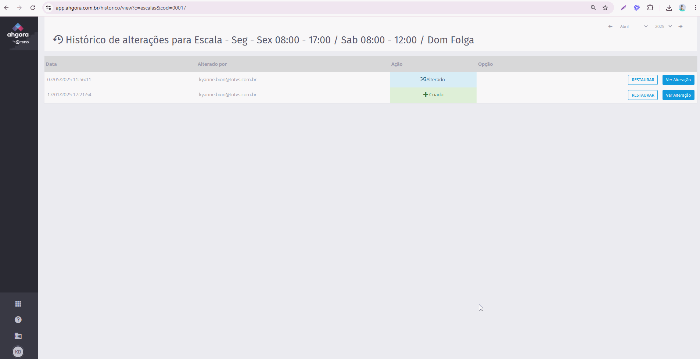Restore the 07/05/2025 version with RESTAURAR
Image resolution: width=700 pixels, height=359 pixels.
point(643,80)
